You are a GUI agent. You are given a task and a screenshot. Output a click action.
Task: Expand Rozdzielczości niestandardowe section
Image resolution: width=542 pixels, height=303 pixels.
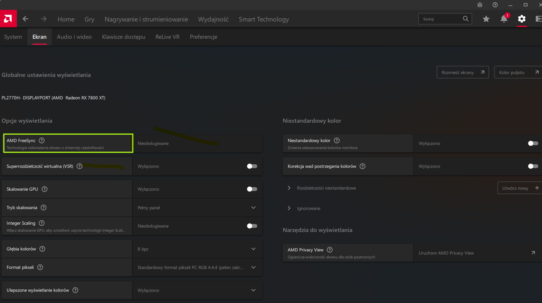(x=289, y=188)
